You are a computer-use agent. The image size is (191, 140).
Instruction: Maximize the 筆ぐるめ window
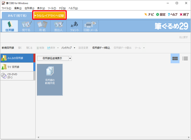pos(177,3)
